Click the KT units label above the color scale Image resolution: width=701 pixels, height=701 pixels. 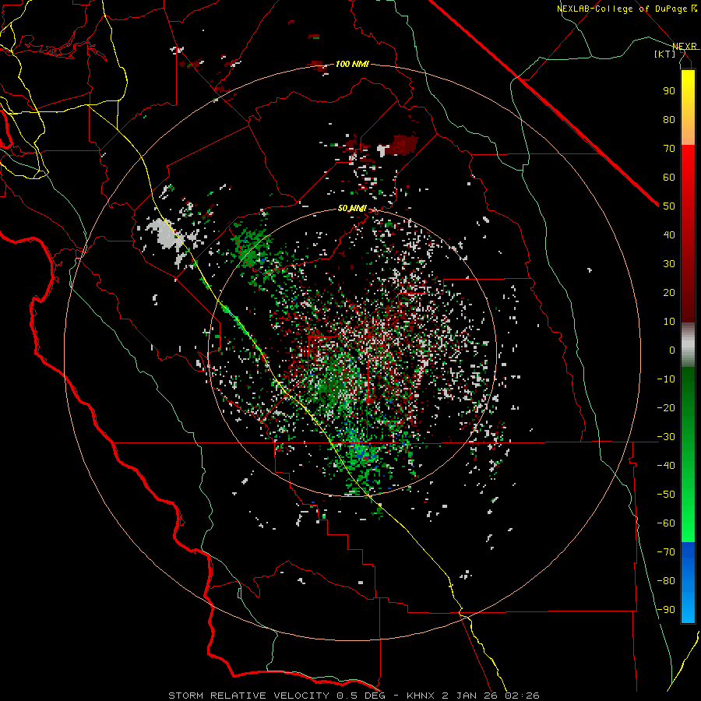665,54
